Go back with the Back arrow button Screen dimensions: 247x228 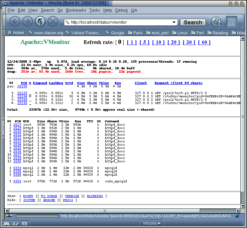click(x=15, y=21)
